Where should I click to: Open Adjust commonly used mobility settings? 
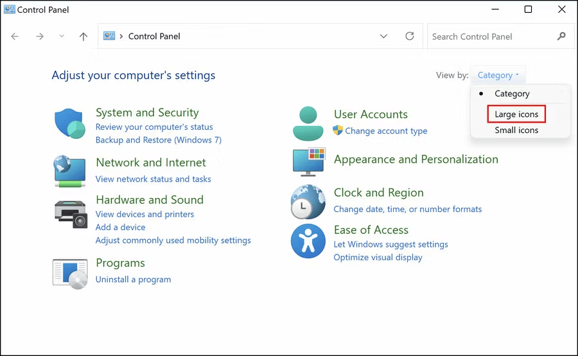tap(173, 240)
